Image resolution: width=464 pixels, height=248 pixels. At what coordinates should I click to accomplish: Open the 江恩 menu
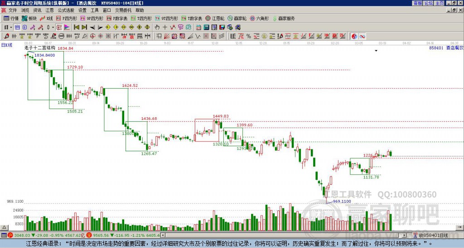pyautogui.click(x=49, y=10)
